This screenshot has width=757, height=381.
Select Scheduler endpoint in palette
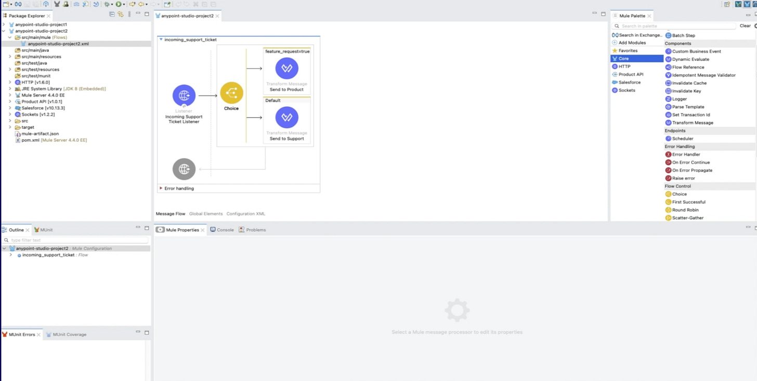coord(682,139)
